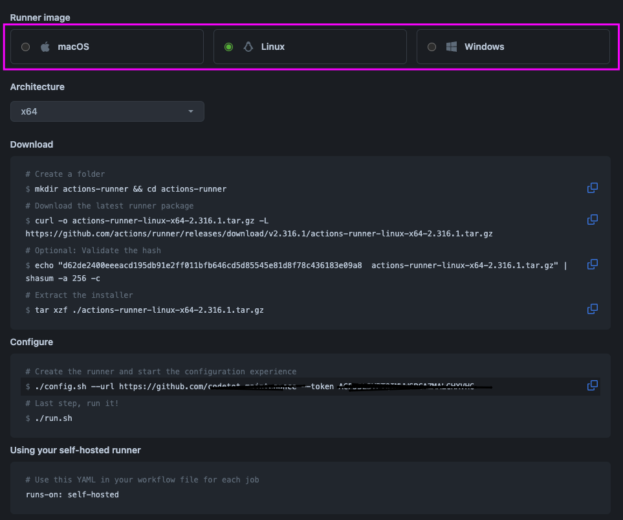Screen dimensions: 623x520
Task: Click the Apple logo icon next to macOS
Action: (45, 46)
